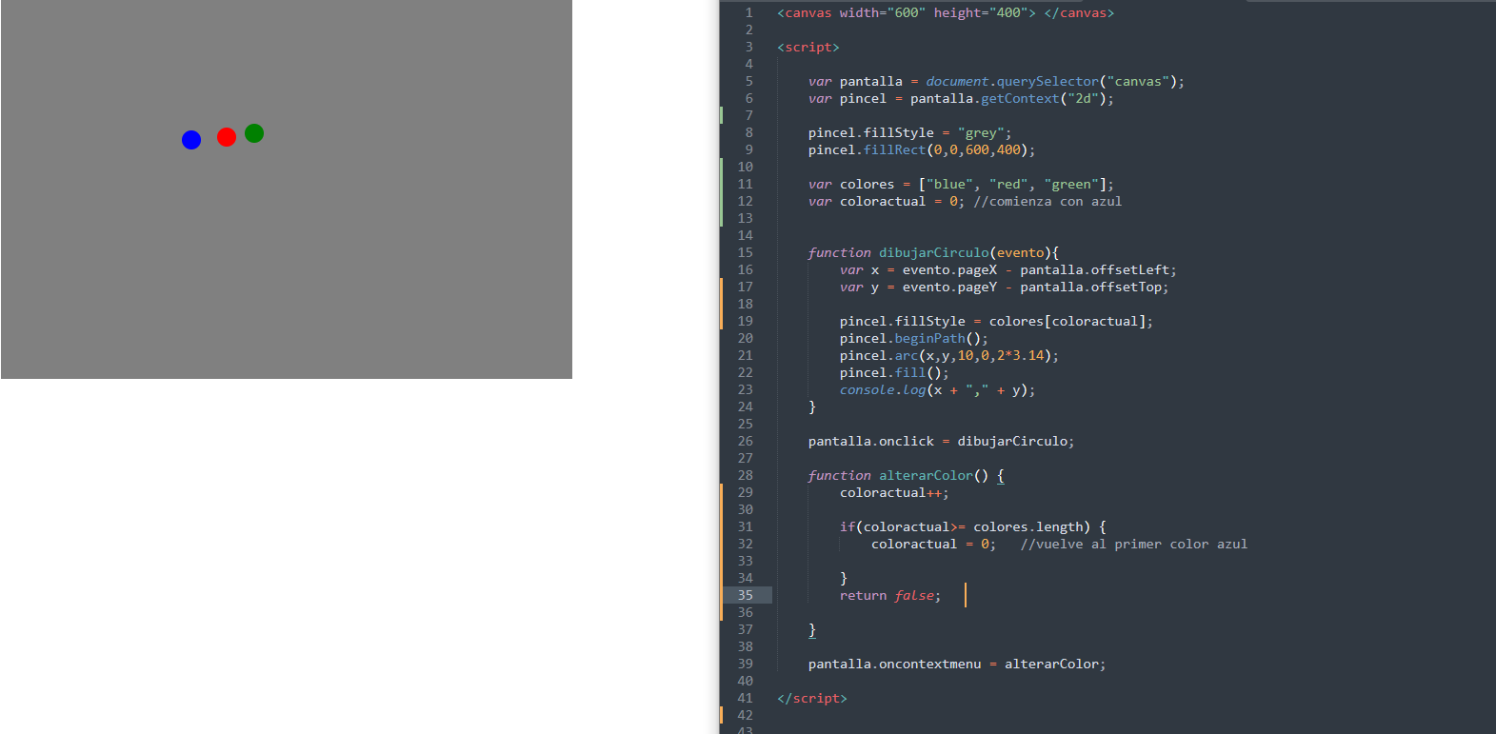Click 'pincel.fill()' on line 22
This screenshot has height=734, width=1496.
tap(890, 373)
